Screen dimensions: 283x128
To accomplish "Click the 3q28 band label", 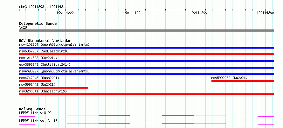I will pyautogui.click(x=23, y=28).
